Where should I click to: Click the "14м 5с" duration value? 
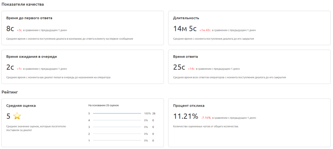pyautogui.click(x=185, y=29)
